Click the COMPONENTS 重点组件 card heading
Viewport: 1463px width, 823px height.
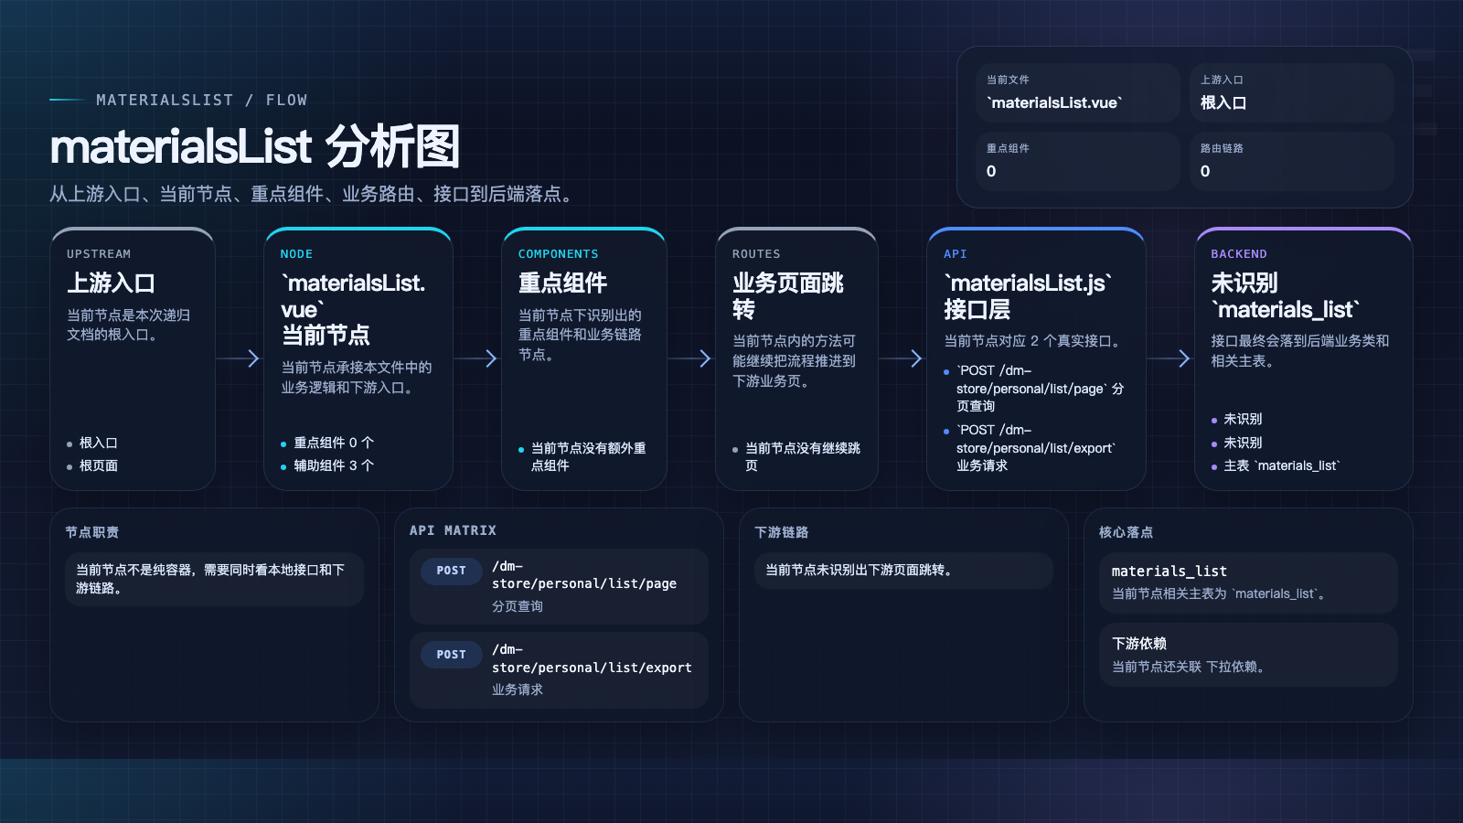[562, 283]
